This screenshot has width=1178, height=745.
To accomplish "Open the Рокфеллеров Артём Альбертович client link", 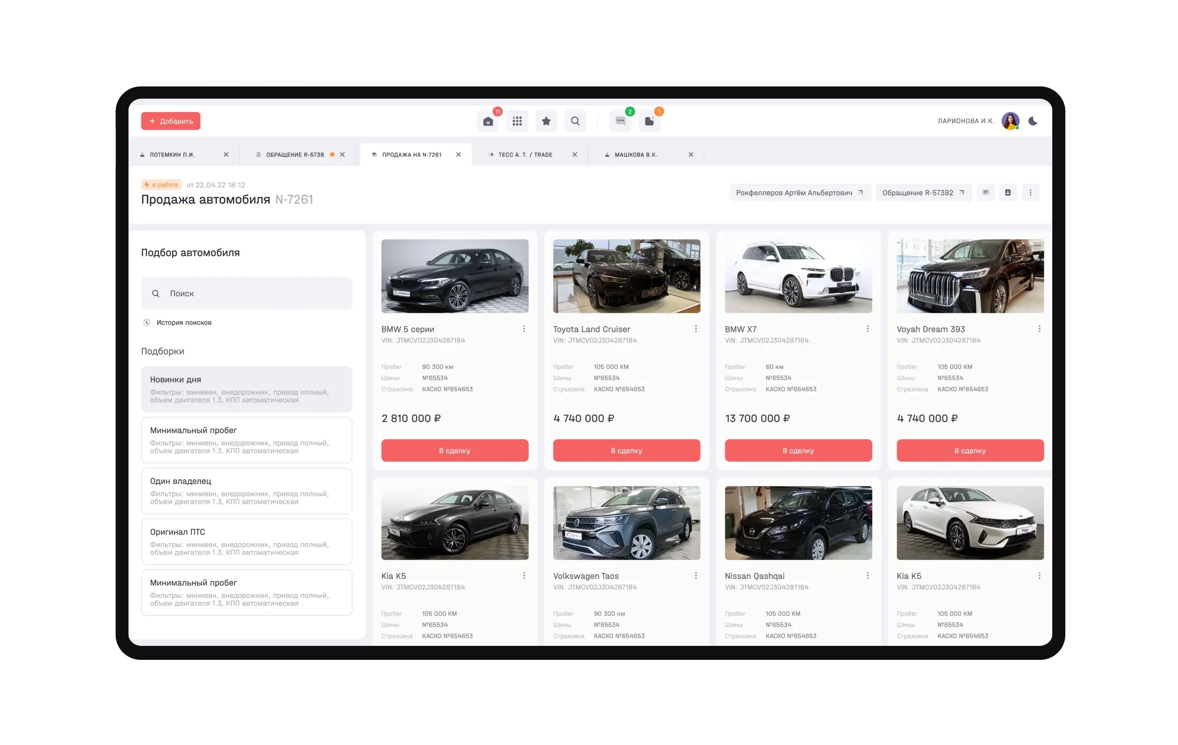I will 799,193.
